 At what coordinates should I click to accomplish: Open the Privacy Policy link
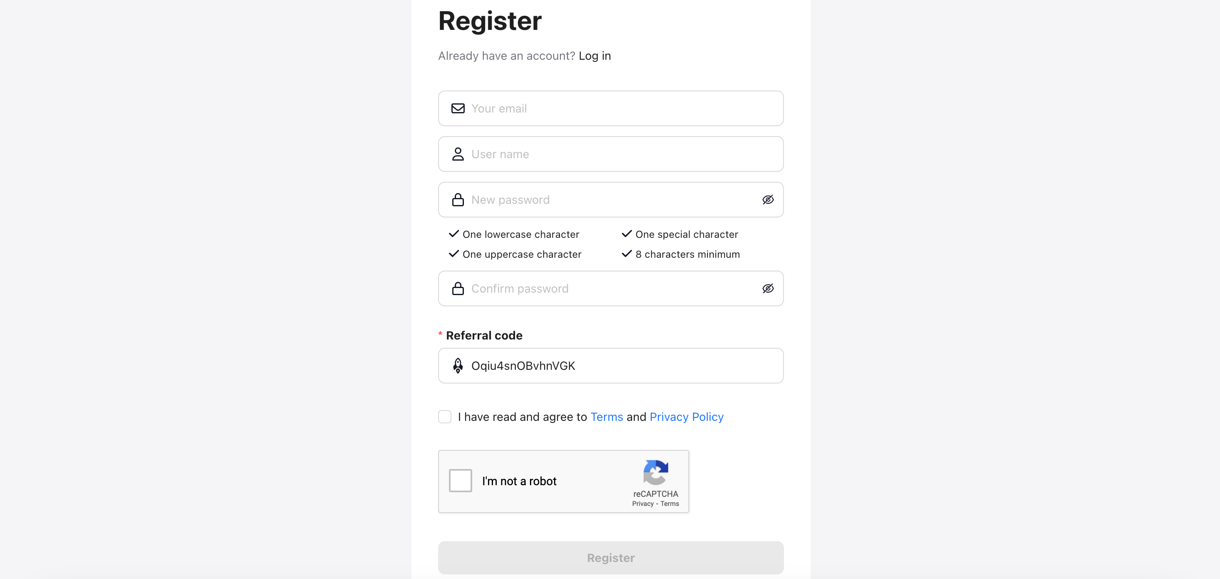click(686, 417)
